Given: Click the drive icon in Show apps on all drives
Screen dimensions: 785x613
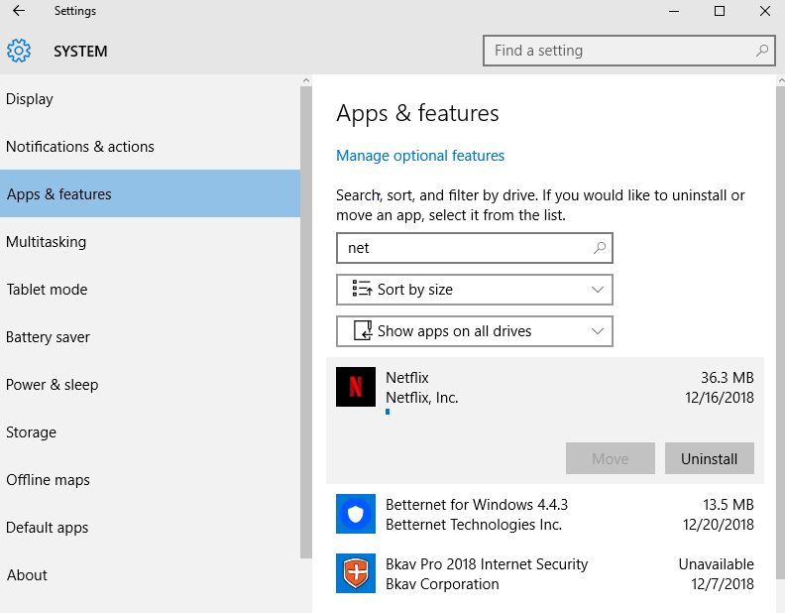Looking at the screenshot, I should (363, 330).
